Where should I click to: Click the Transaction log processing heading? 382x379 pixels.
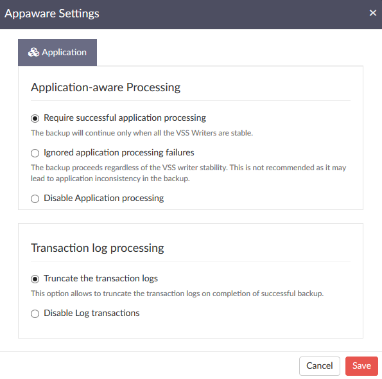tap(97, 248)
